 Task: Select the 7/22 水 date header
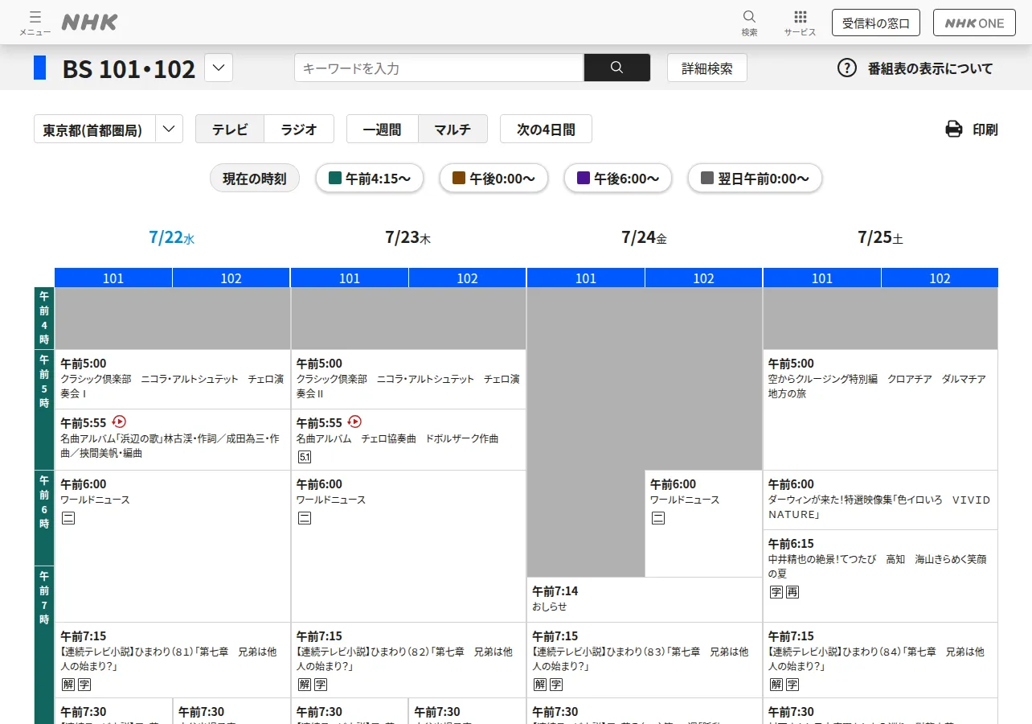[x=172, y=237]
